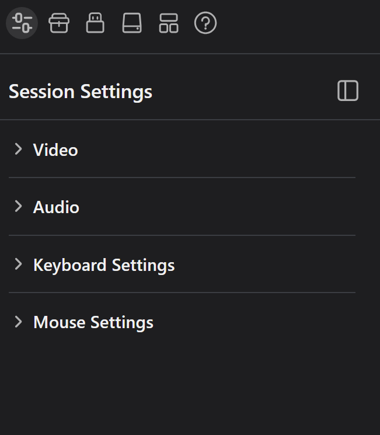380x435 pixels.
Task: Click empty space right of Video label
Action: click(x=217, y=150)
